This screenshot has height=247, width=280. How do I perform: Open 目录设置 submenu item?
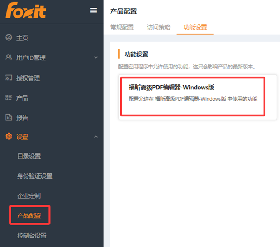pyautogui.click(x=29, y=156)
